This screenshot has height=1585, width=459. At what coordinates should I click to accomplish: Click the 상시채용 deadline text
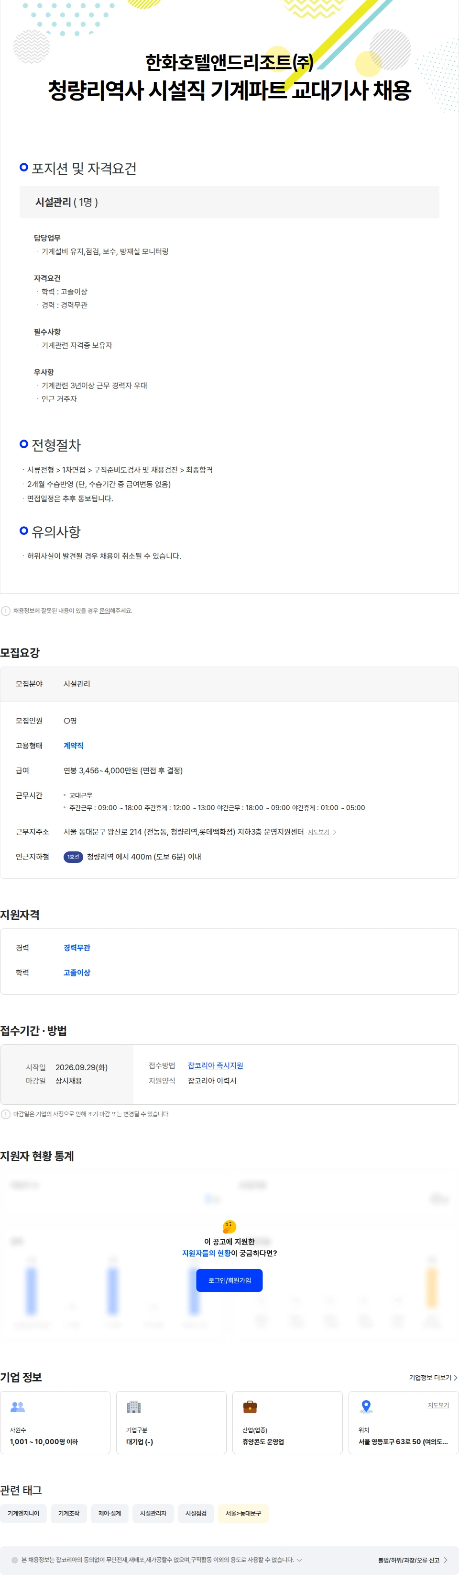tap(69, 1080)
